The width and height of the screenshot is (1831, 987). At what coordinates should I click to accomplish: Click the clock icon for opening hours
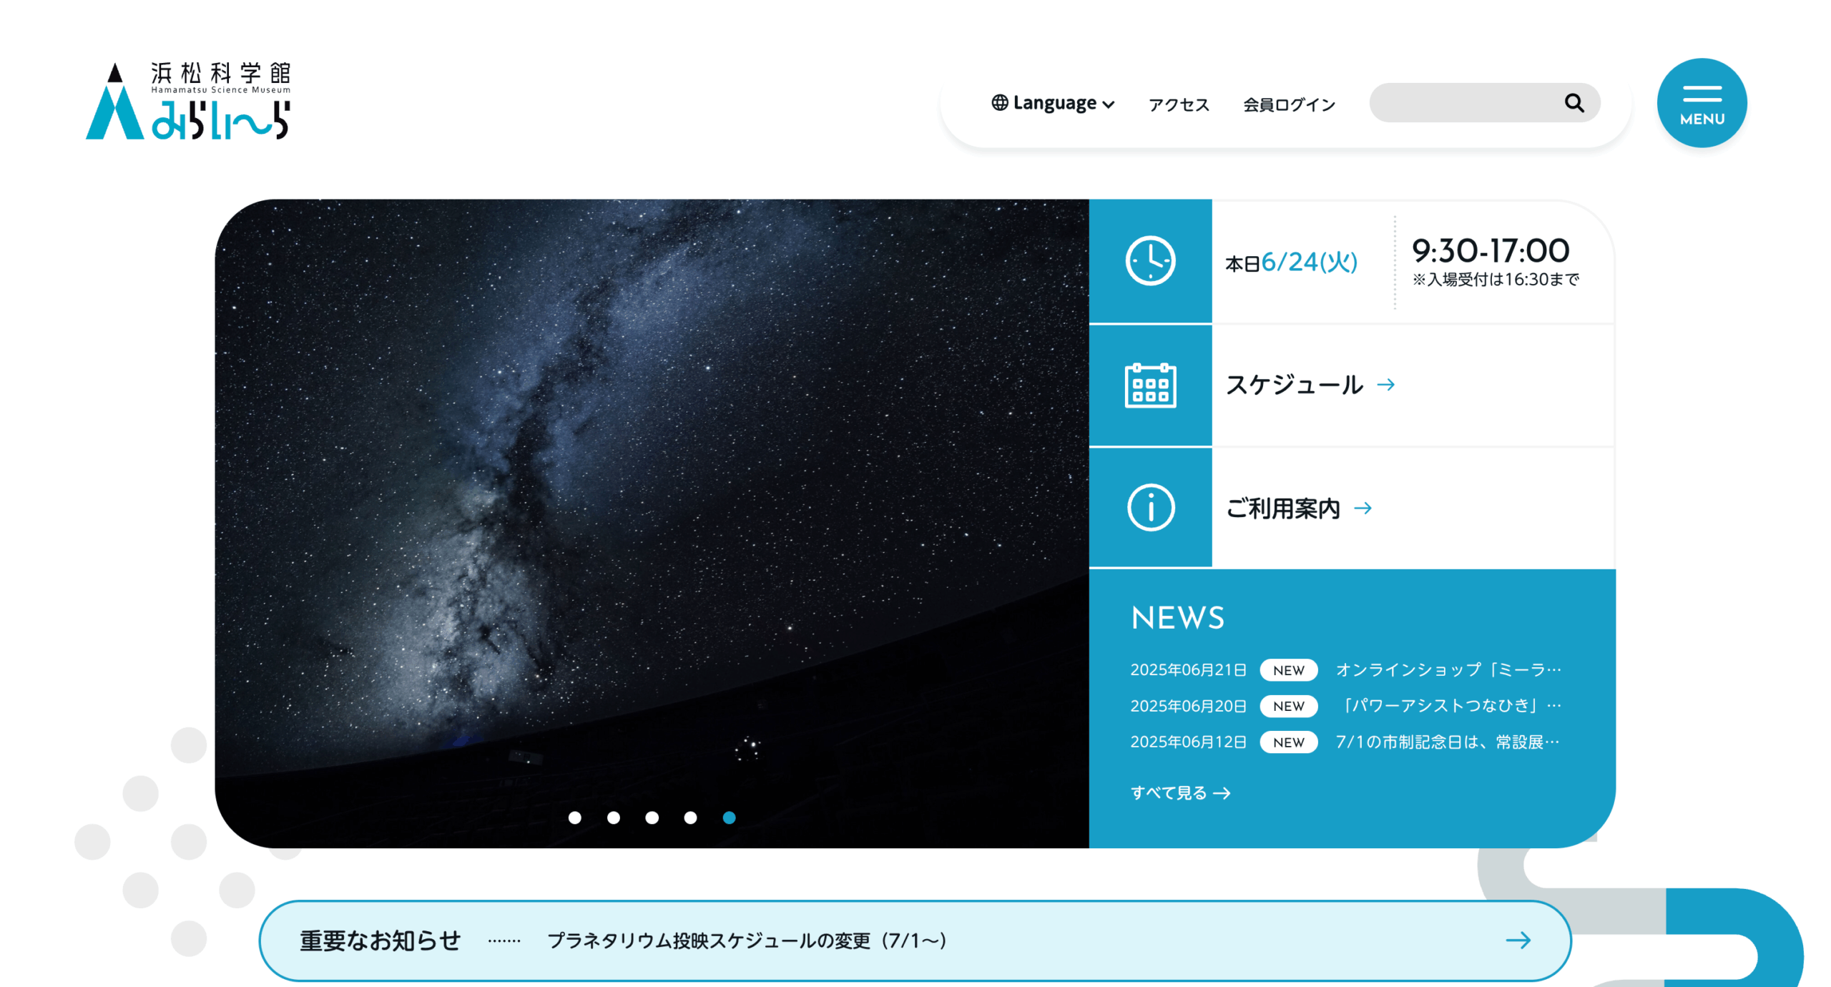click(x=1149, y=260)
